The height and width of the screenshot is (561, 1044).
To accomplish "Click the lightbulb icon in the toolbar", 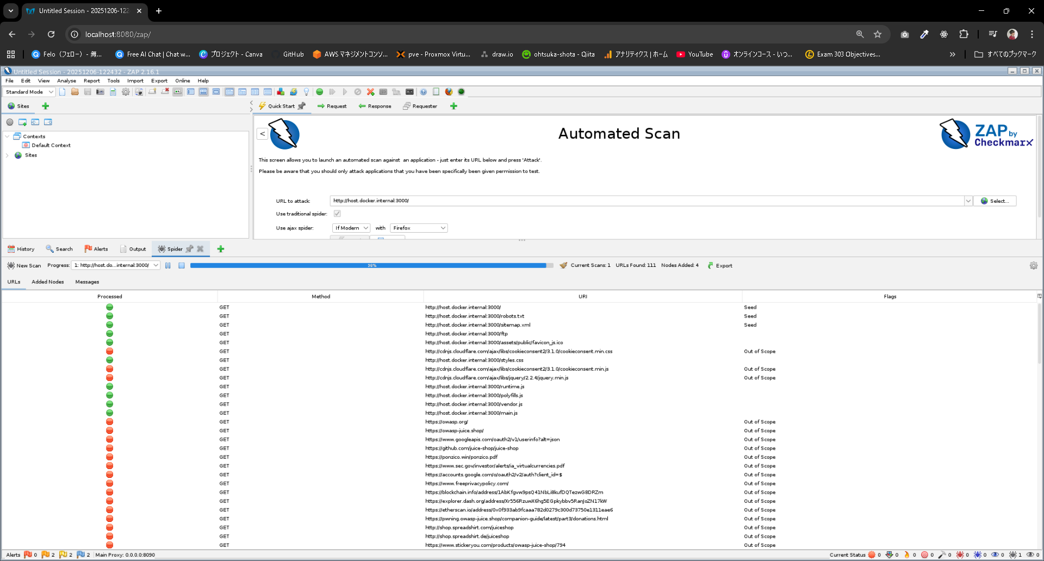I will coord(306,92).
